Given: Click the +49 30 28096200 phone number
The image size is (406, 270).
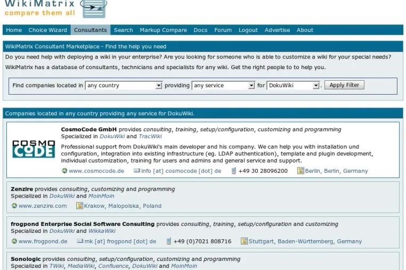Looking at the screenshot, I should (263, 171).
